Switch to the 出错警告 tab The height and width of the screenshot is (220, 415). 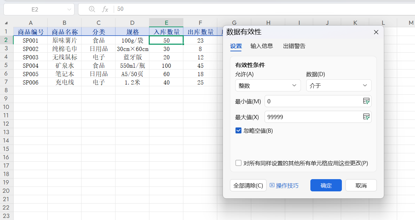tap(294, 46)
